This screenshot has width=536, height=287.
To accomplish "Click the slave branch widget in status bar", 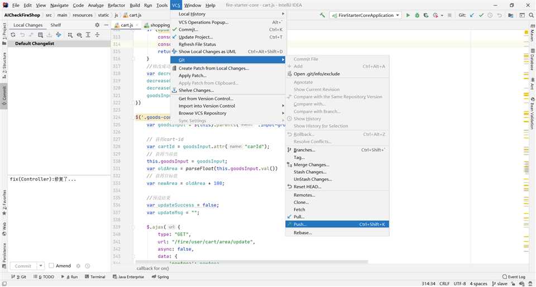I will [x=499, y=284].
